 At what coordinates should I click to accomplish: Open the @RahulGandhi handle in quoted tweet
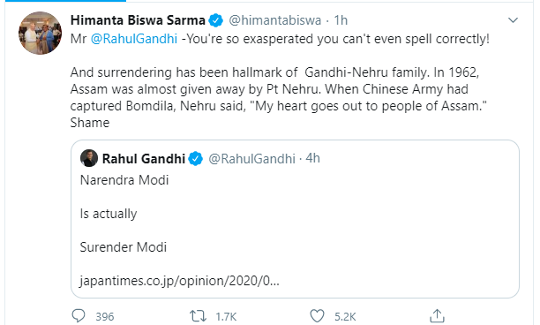251,159
